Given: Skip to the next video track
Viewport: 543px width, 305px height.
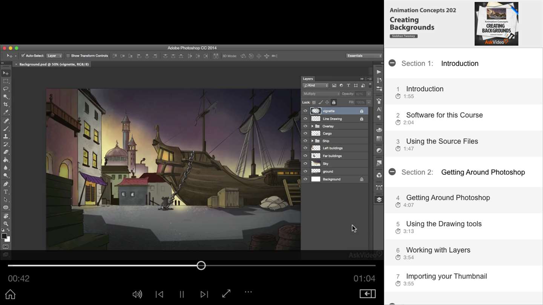Looking at the screenshot, I should point(204,294).
